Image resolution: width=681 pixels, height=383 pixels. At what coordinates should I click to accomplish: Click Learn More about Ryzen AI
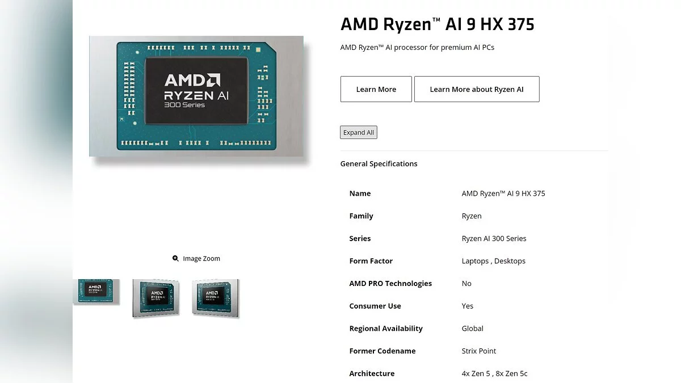[x=477, y=89]
